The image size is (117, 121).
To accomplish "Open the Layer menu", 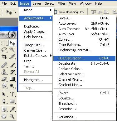I will (x=37, y=3).
